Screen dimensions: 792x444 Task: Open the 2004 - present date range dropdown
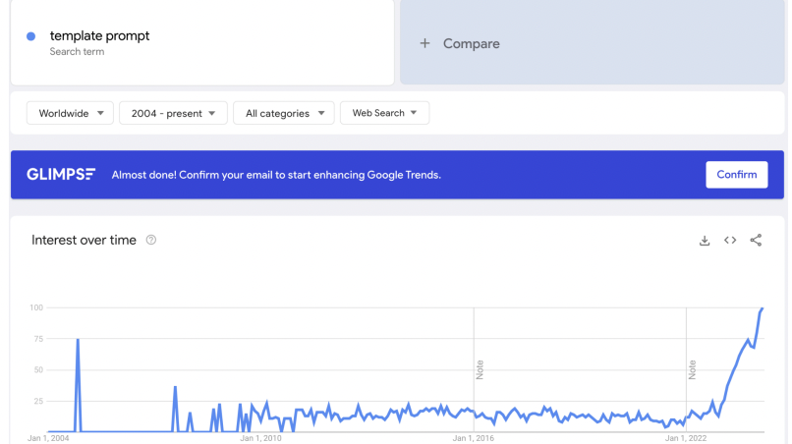pos(173,113)
